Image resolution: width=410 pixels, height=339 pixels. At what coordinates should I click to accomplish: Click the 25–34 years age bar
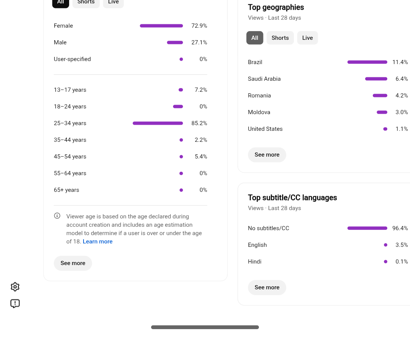pyautogui.click(x=158, y=123)
